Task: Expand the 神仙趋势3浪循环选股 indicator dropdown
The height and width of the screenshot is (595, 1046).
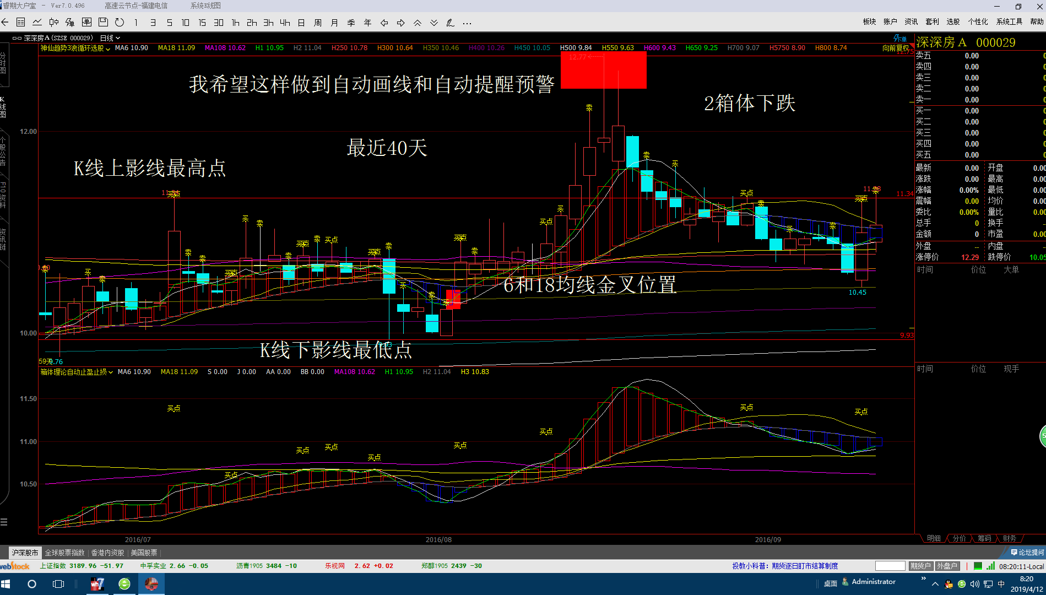Action: (x=75, y=48)
